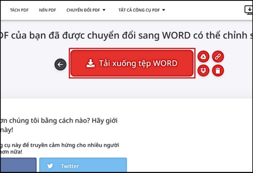This screenshot has width=253, height=173.
Task: Open the NÉN PDF menu item
Action: (47, 10)
